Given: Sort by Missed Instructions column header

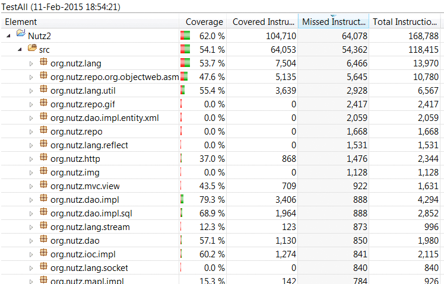Looking at the screenshot, I should pos(332,22).
